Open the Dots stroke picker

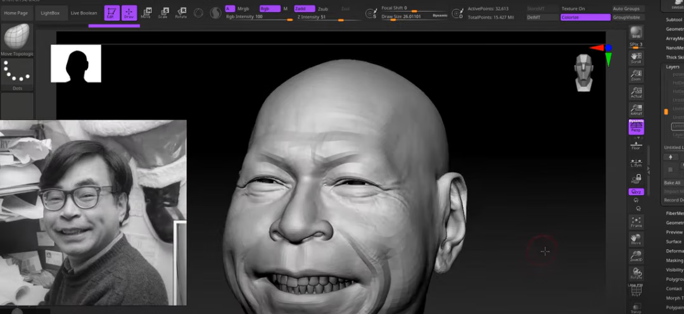(16, 75)
